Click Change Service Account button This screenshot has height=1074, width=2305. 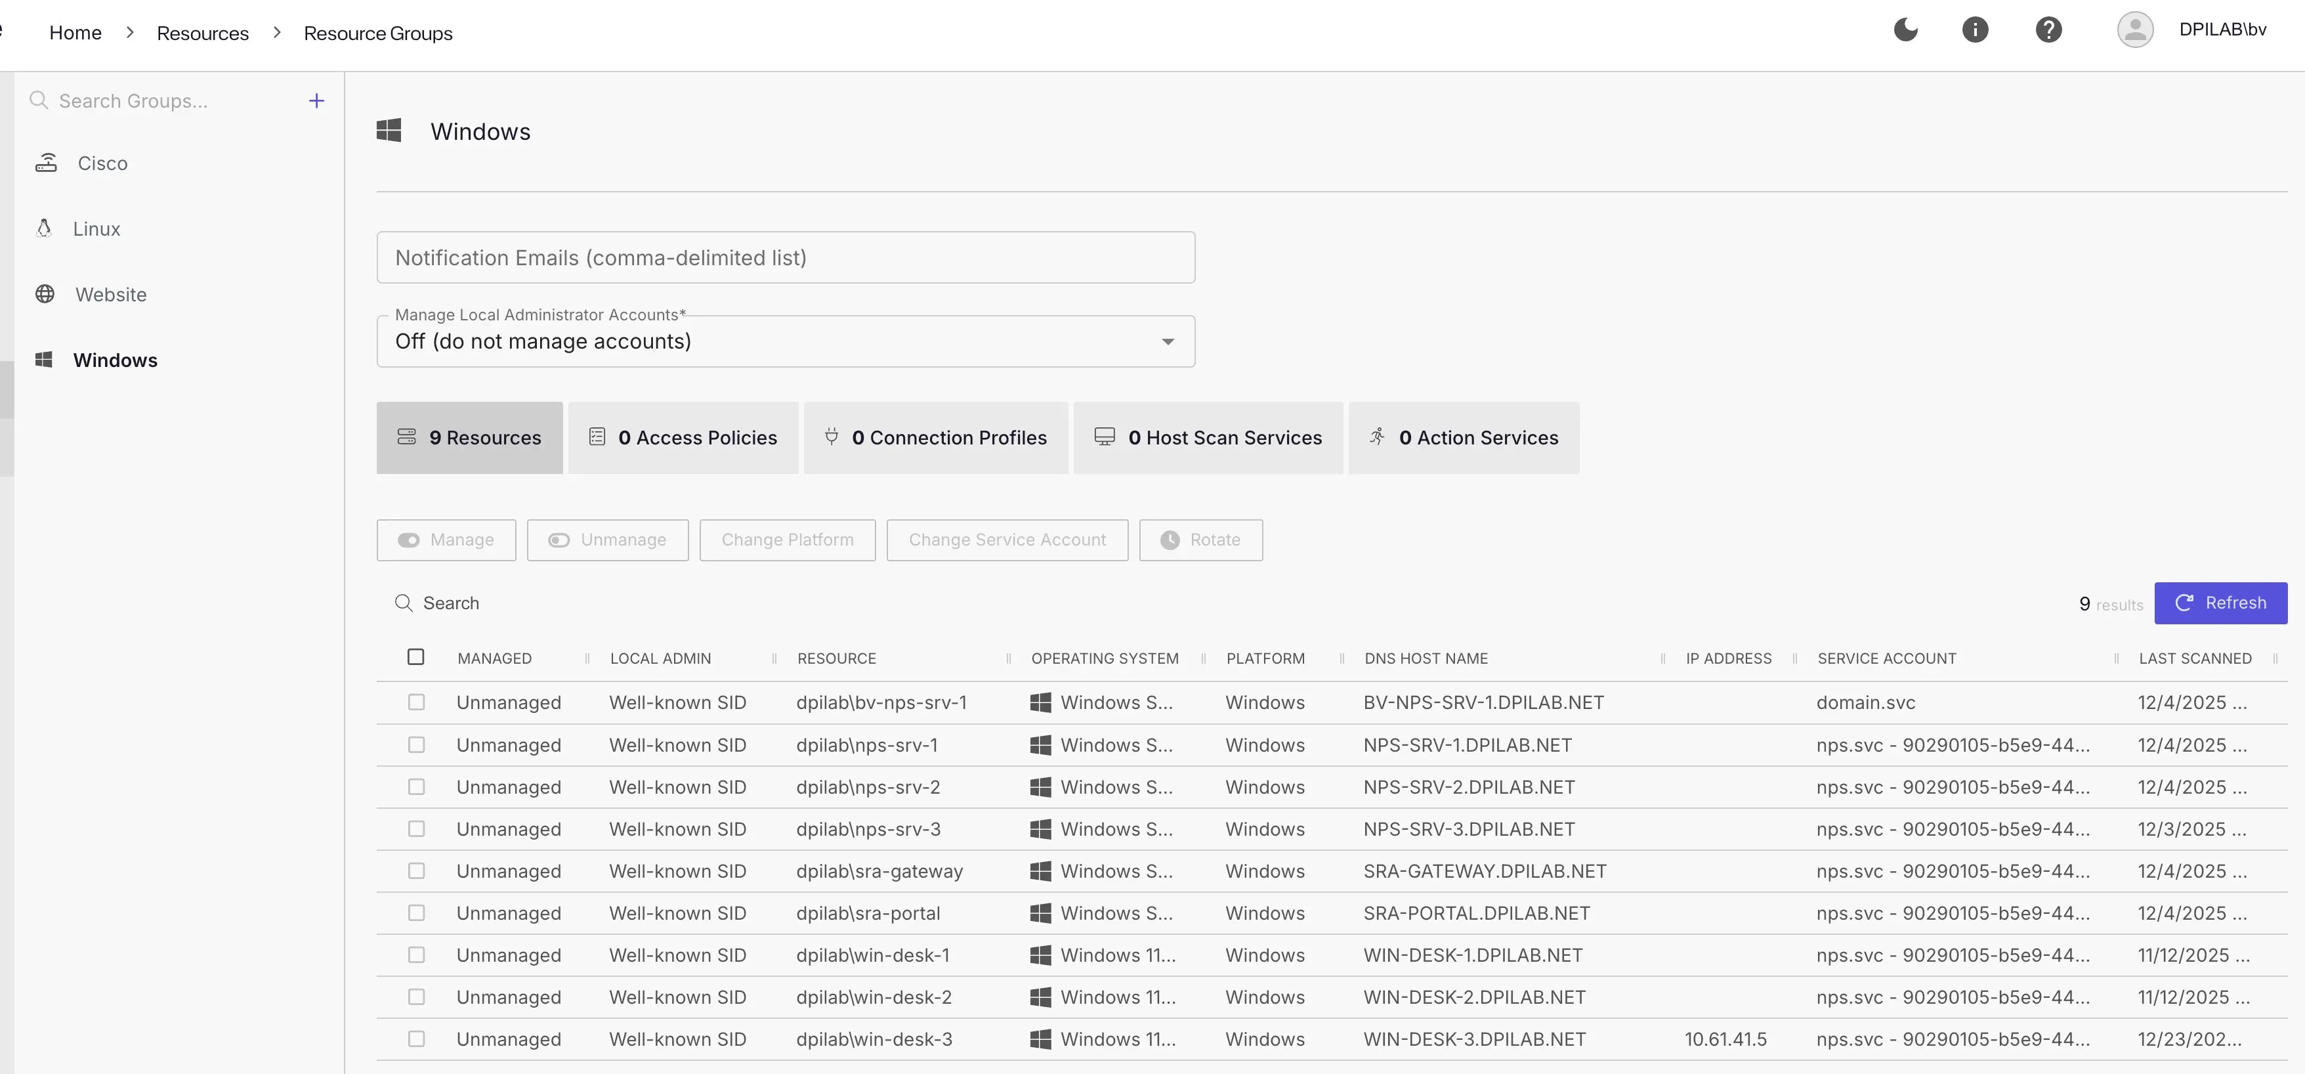click(x=1007, y=540)
